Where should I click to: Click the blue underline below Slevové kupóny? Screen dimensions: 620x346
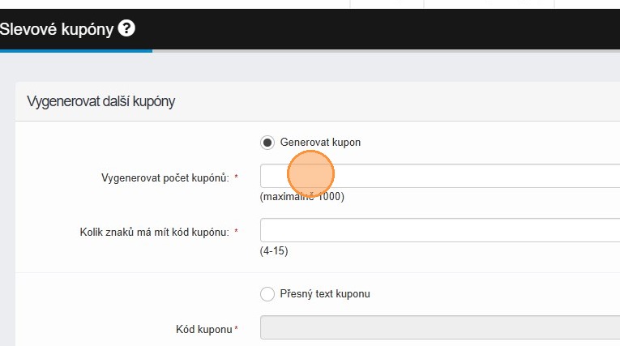(75, 50)
